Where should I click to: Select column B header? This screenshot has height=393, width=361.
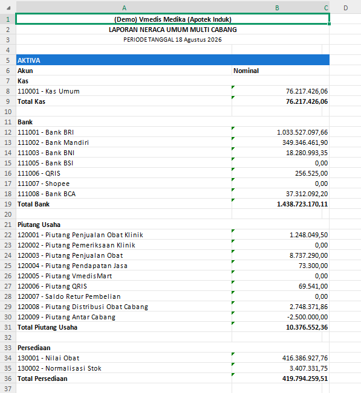tap(277, 8)
